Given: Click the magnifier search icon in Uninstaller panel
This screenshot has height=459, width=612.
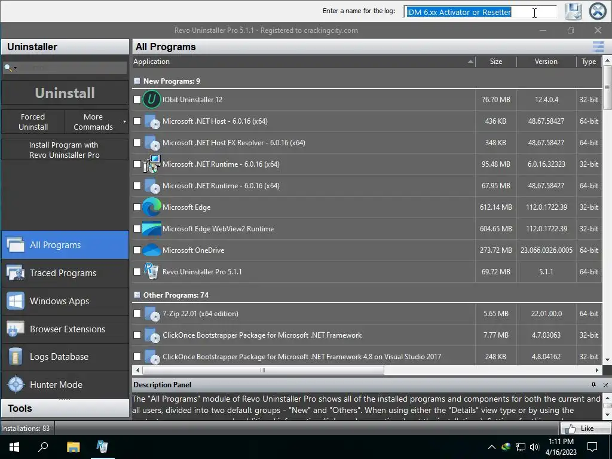Looking at the screenshot, I should click(7, 68).
